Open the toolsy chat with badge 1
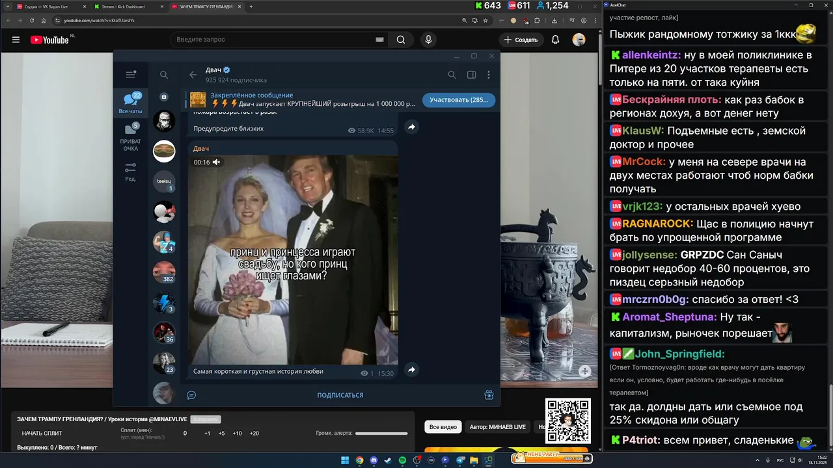The width and height of the screenshot is (833, 468). click(x=164, y=181)
